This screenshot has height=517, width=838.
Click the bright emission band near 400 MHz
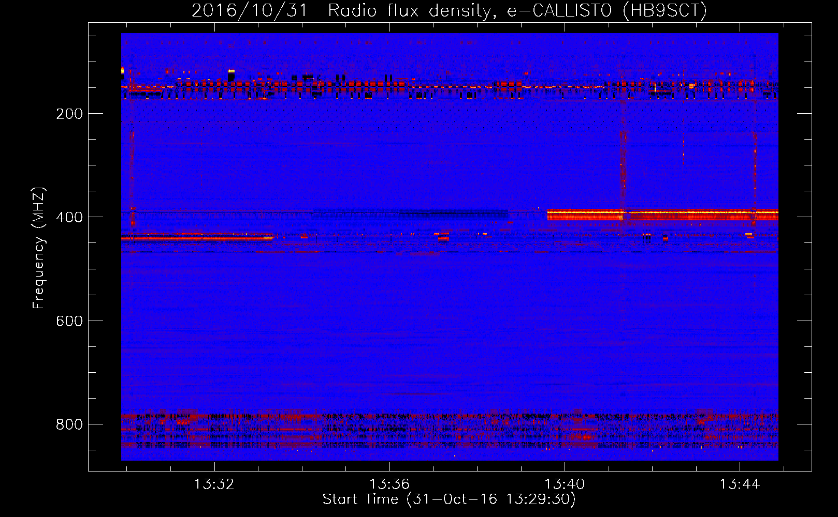pyautogui.click(x=663, y=214)
